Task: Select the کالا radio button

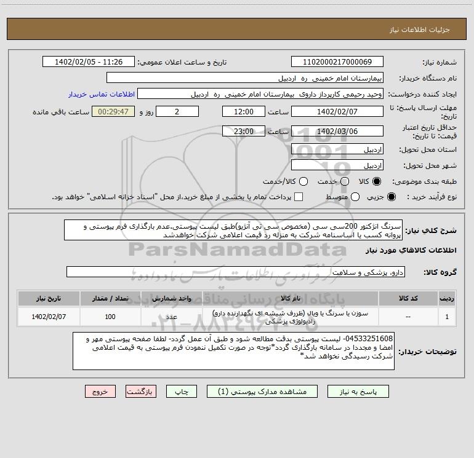Action: click(377, 181)
